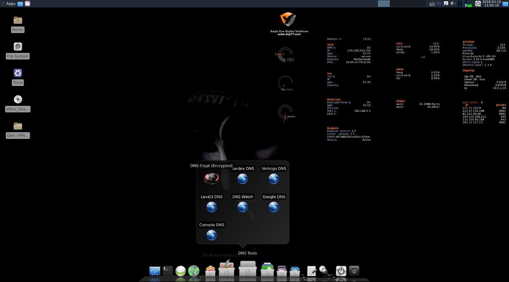The height and width of the screenshot is (282, 509).
Task: Open the terminal from the dock
Action: 166,270
